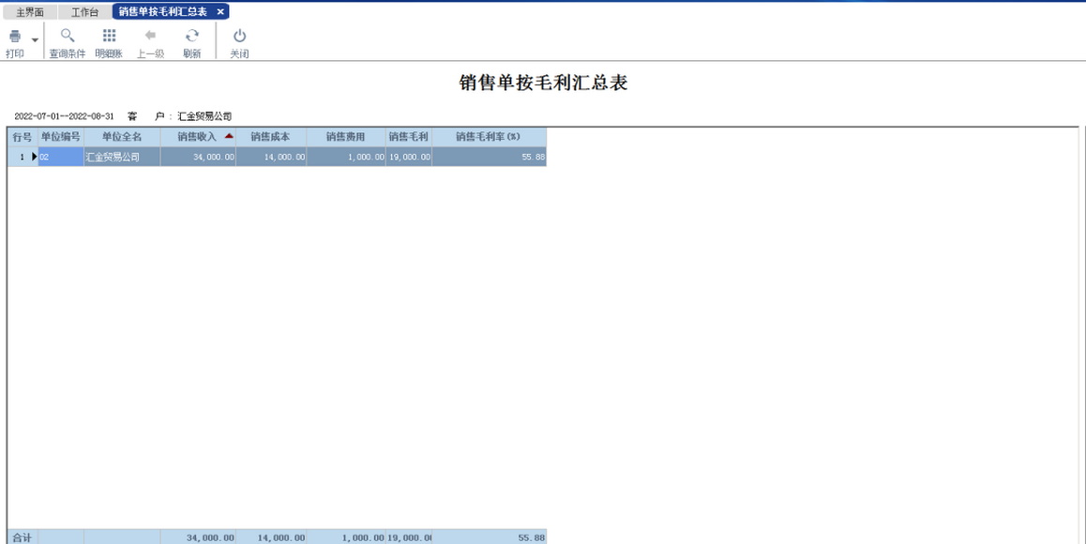Click the 销售毛利 column header

(409, 137)
